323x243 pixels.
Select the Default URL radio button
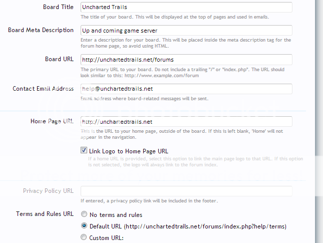(84, 225)
